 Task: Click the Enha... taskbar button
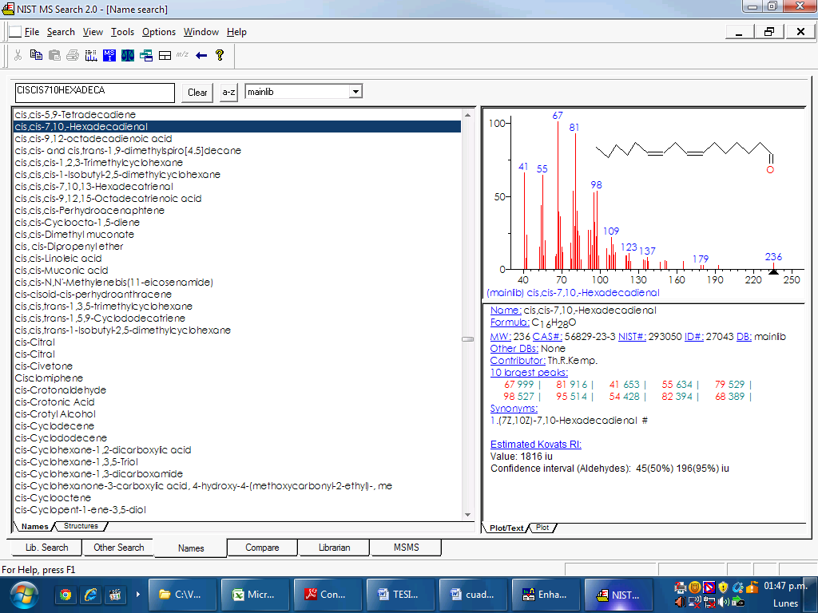546,594
